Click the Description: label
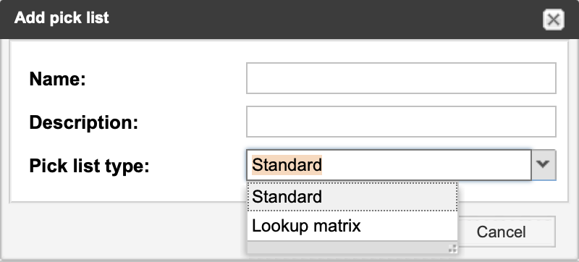The width and height of the screenshot is (579, 262). pyautogui.click(x=83, y=122)
